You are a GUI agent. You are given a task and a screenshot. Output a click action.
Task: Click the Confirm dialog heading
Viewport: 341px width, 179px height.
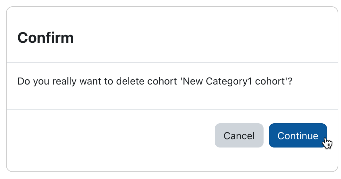pyautogui.click(x=46, y=38)
